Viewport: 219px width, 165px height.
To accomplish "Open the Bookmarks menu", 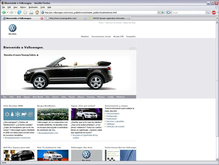I will pos(33,7).
